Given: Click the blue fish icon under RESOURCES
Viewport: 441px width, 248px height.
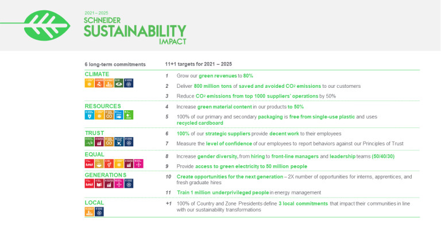Looking at the screenshot, I should [118, 115].
